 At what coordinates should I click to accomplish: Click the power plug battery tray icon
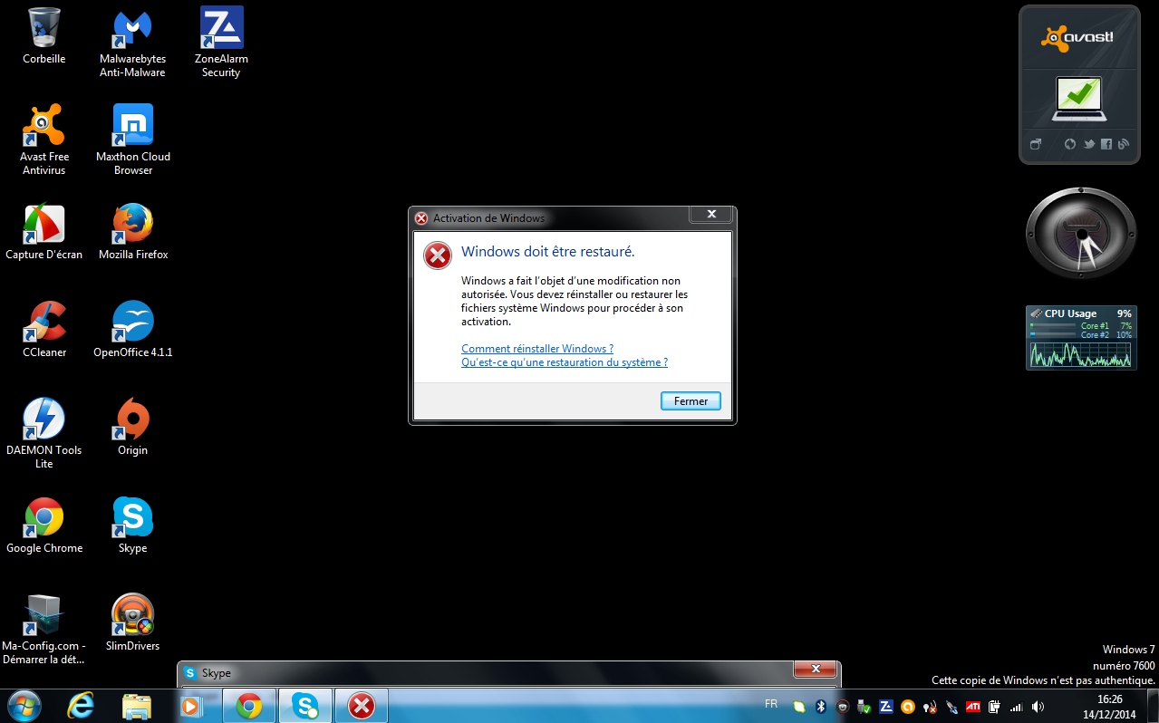[994, 707]
